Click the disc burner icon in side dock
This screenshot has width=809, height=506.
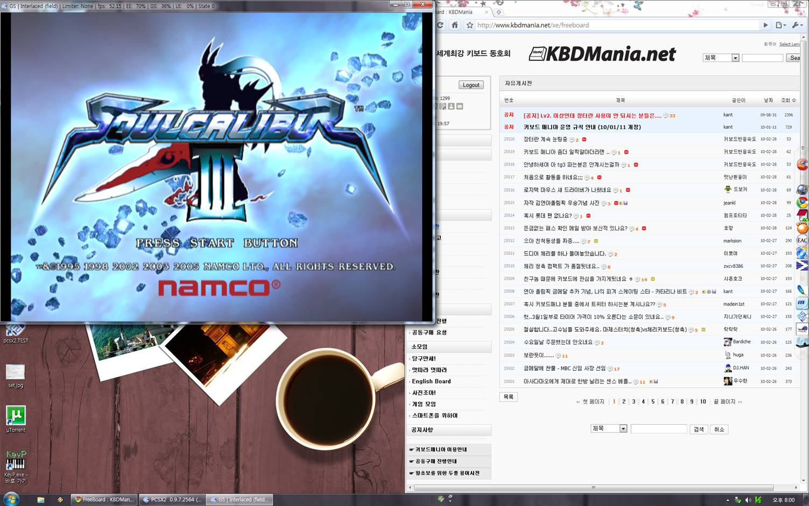click(x=802, y=253)
